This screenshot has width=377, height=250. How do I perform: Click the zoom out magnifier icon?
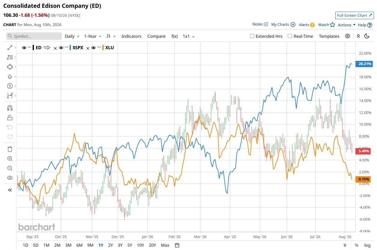click(10, 168)
